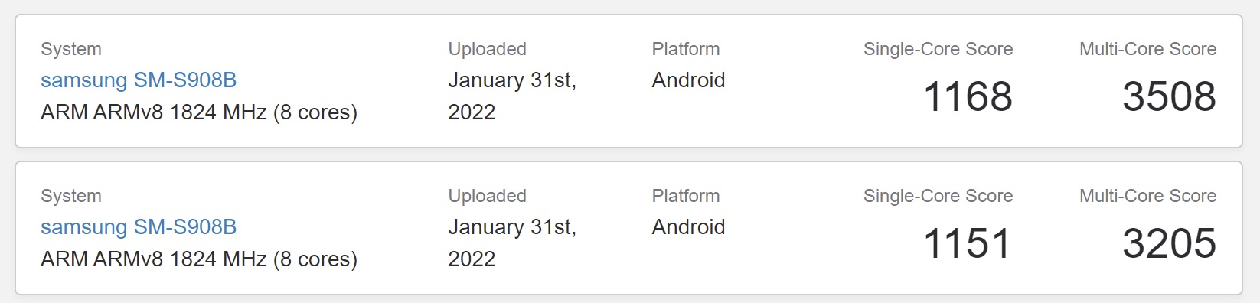This screenshot has width=1260, height=303.
Task: Open samsung SM-S908B link scoring 1151 single-core
Action: [139, 227]
